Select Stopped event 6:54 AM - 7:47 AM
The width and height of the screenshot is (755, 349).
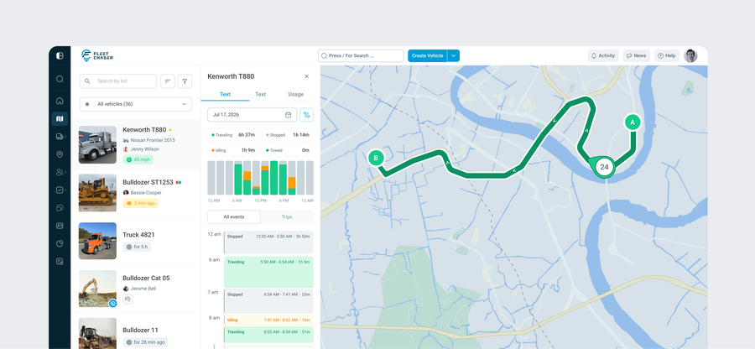point(268,301)
